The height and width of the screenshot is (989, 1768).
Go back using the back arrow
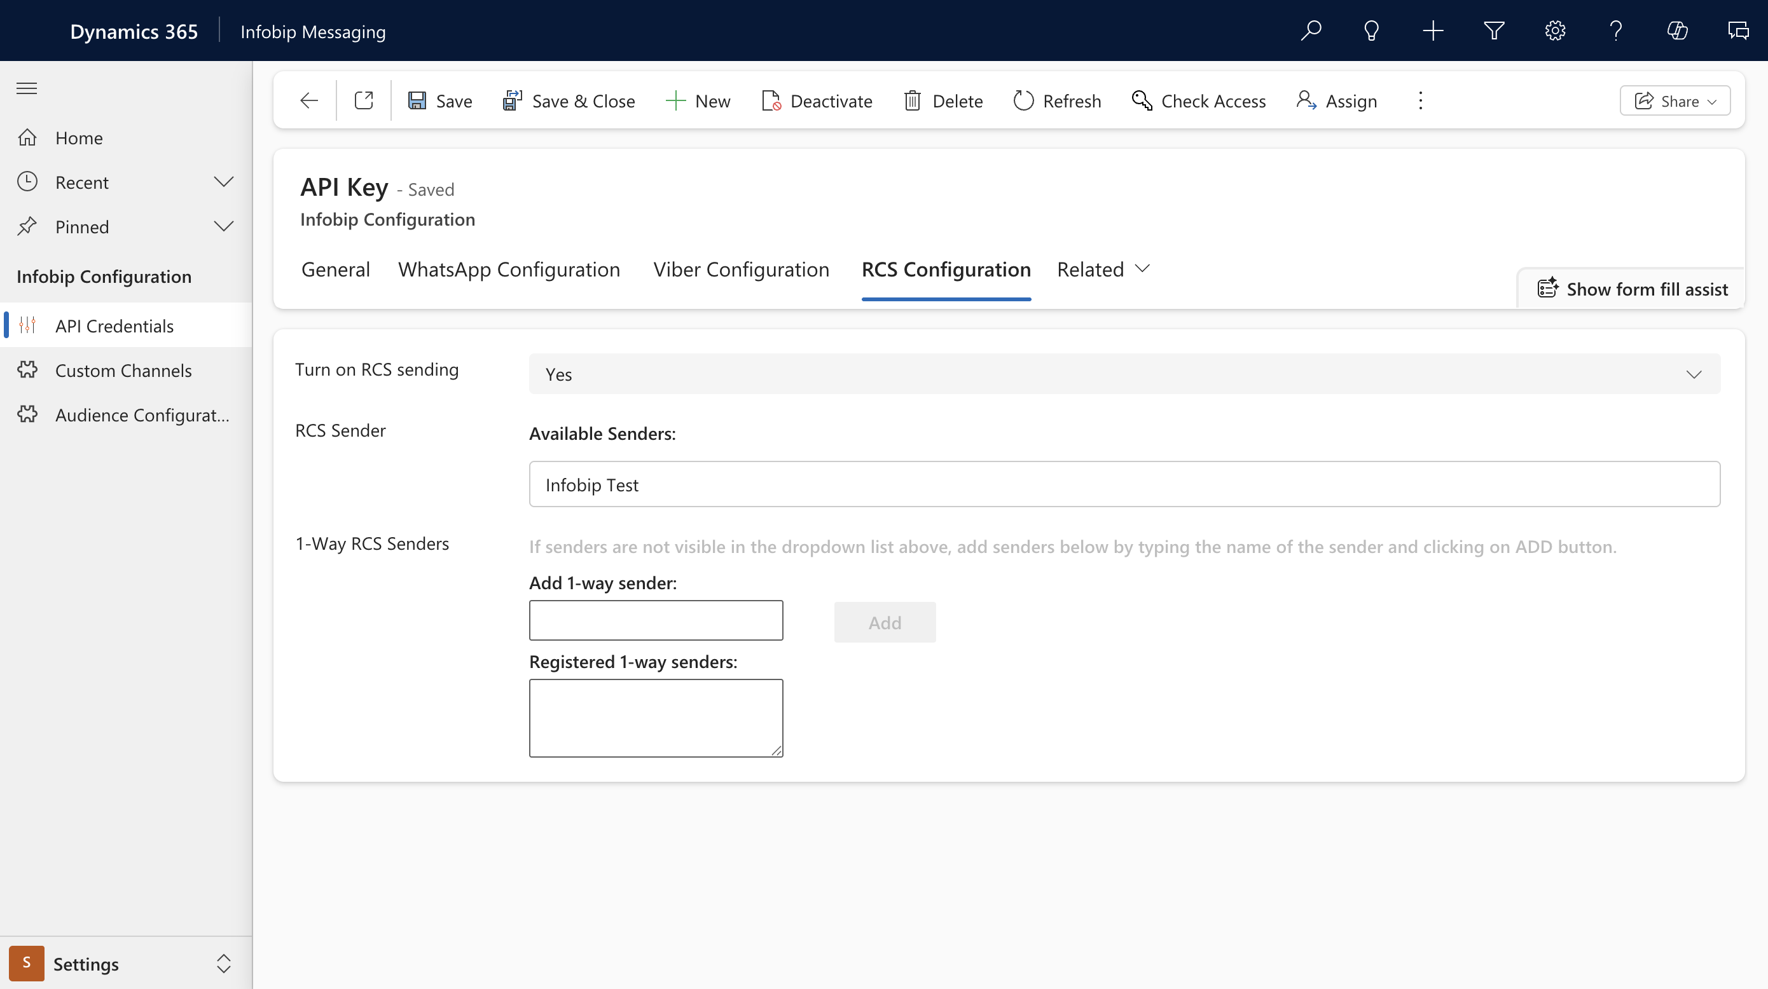(x=309, y=101)
